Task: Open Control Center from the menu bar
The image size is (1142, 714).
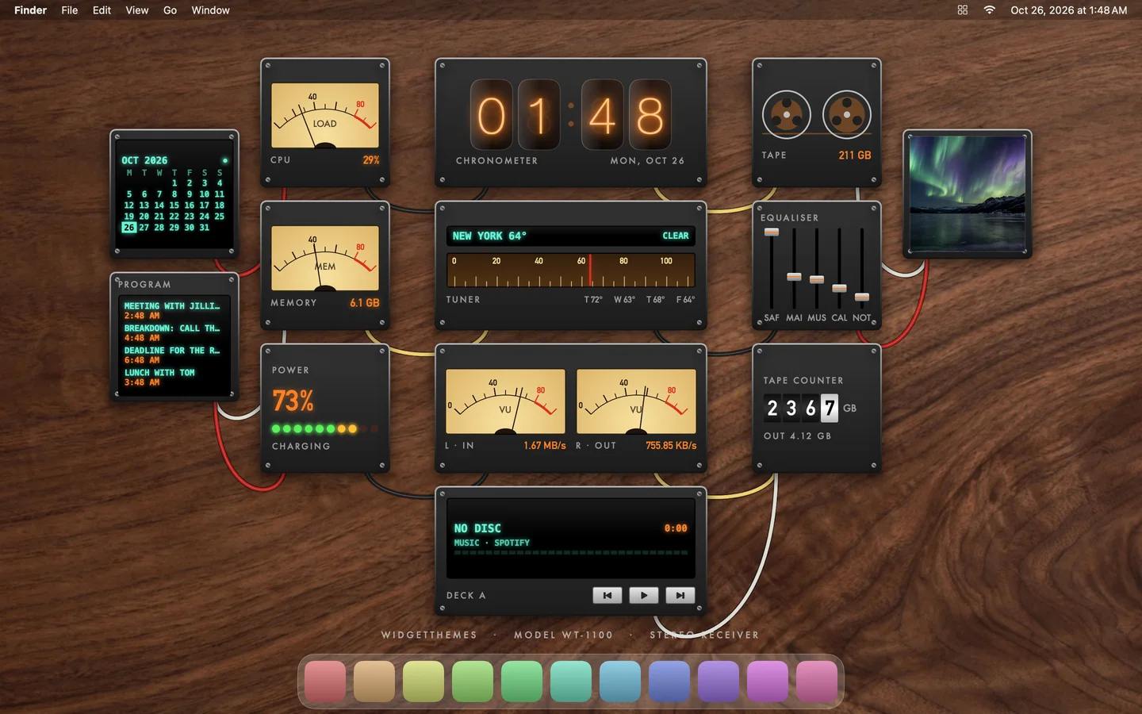Action: (x=963, y=10)
